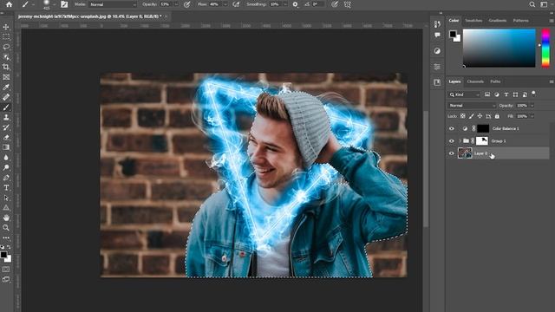Select the History Brush tool
The image size is (555, 312).
[6, 127]
